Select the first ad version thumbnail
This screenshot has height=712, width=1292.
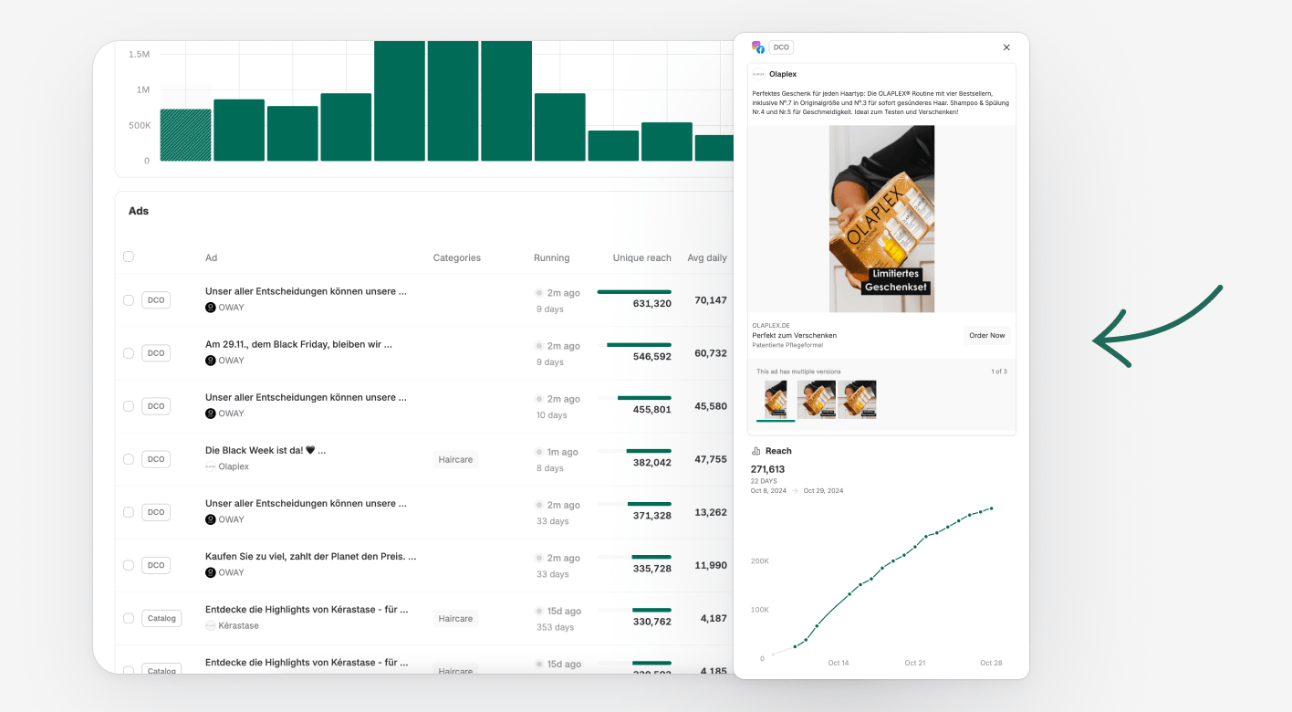pos(776,400)
